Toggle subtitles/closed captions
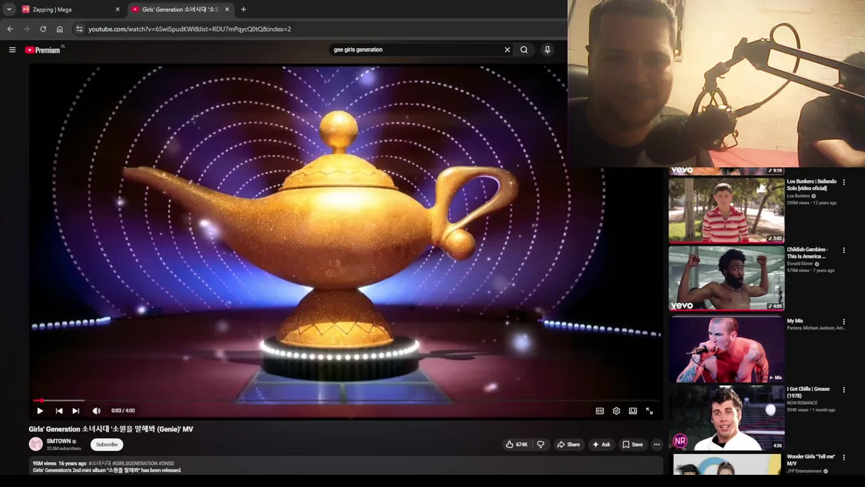This screenshot has width=865, height=487. point(599,411)
